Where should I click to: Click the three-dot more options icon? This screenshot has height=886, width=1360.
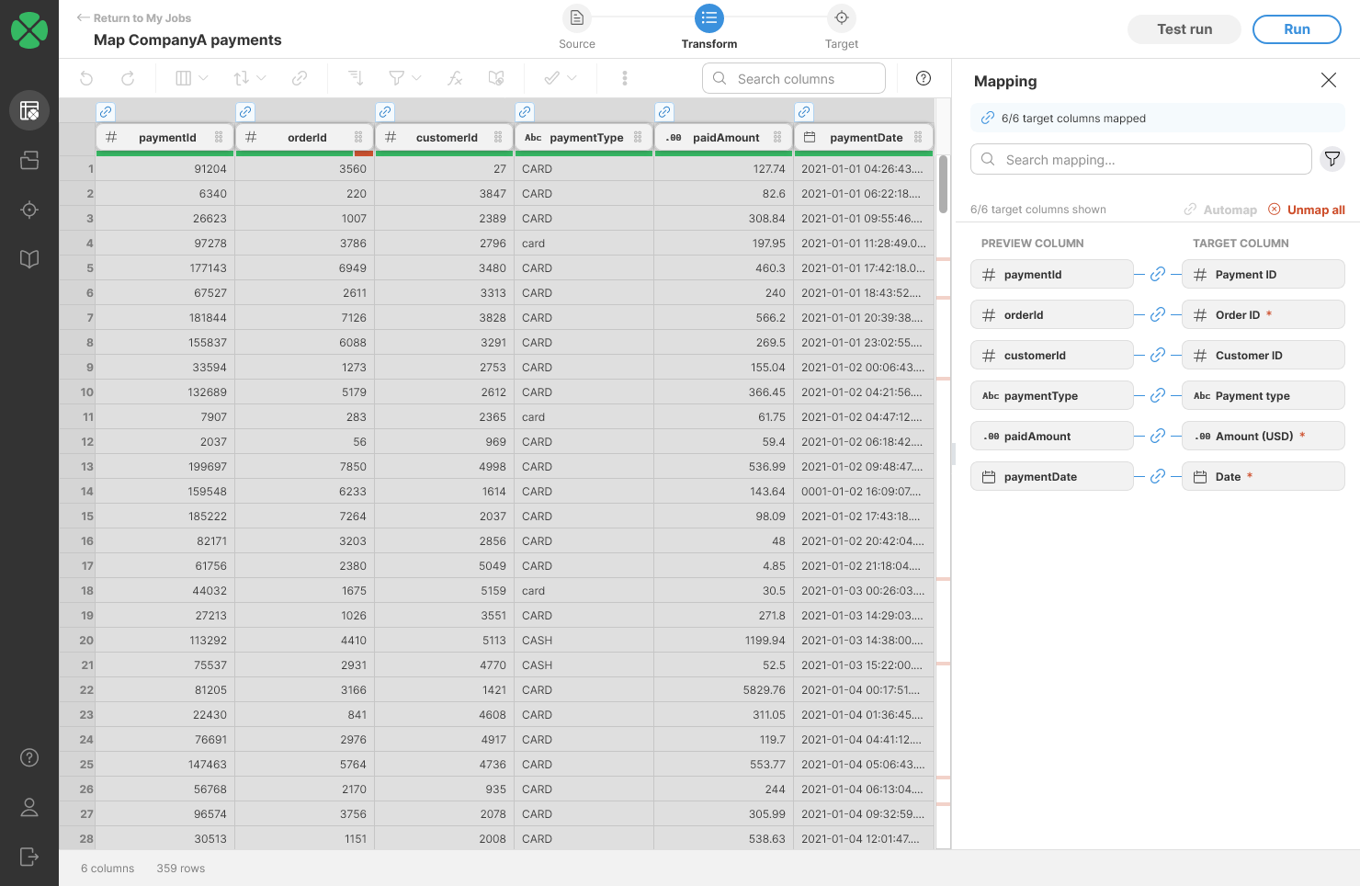[625, 79]
